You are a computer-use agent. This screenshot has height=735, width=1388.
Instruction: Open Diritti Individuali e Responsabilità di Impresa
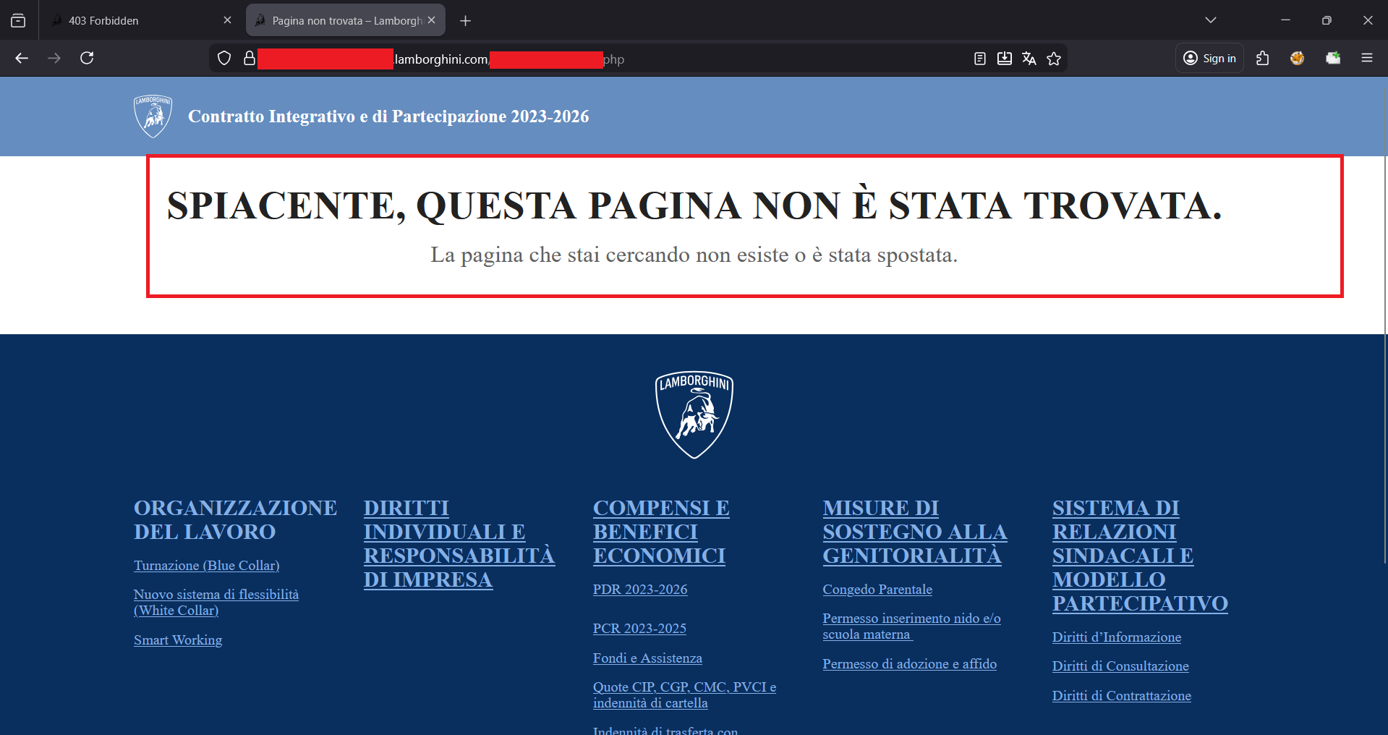(459, 544)
